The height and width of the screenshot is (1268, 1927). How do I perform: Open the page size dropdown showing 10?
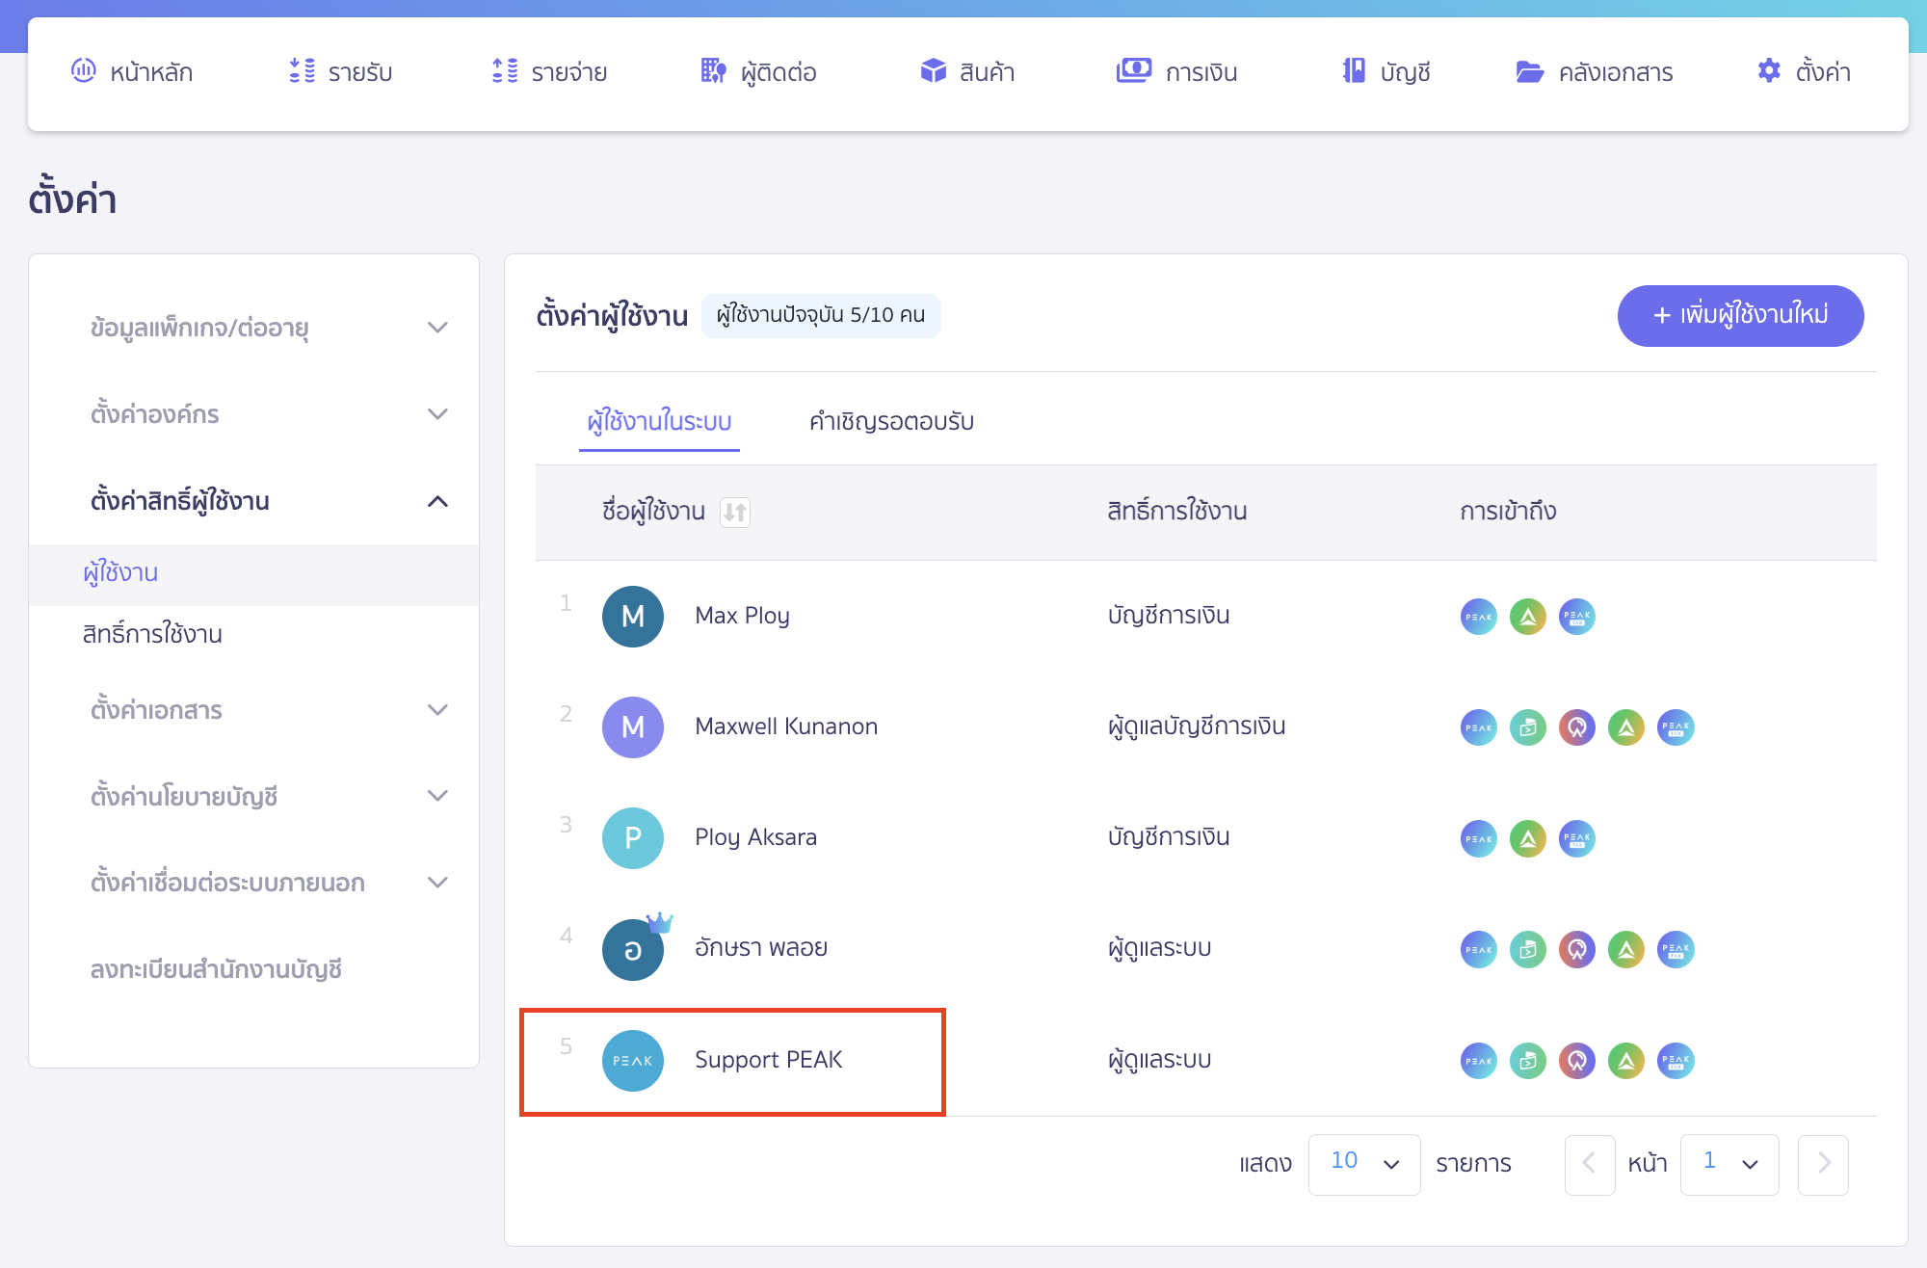[x=1364, y=1164]
